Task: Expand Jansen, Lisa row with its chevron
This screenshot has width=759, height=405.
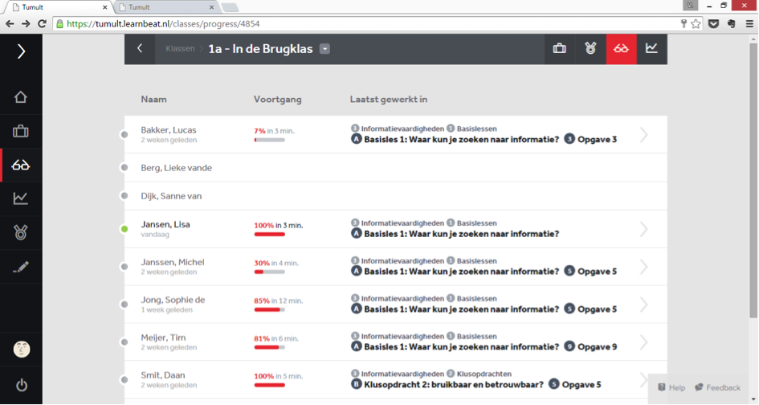Action: point(643,229)
